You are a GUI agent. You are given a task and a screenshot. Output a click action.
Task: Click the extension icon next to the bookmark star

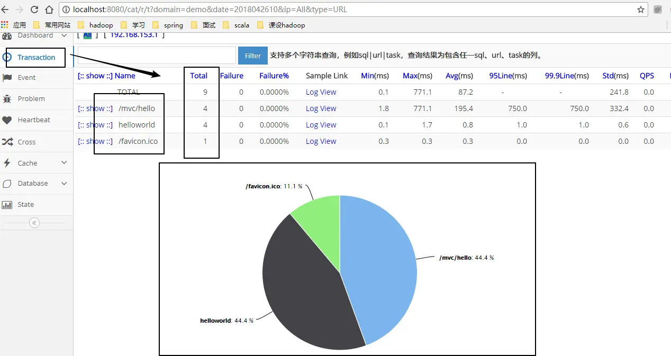658,10
